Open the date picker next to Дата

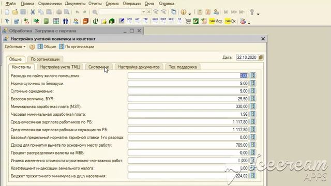tap(261, 57)
